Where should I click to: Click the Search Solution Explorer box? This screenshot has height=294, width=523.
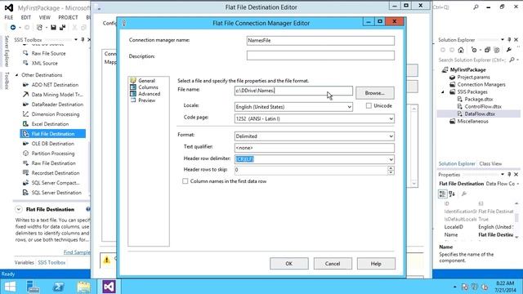pos(472,60)
